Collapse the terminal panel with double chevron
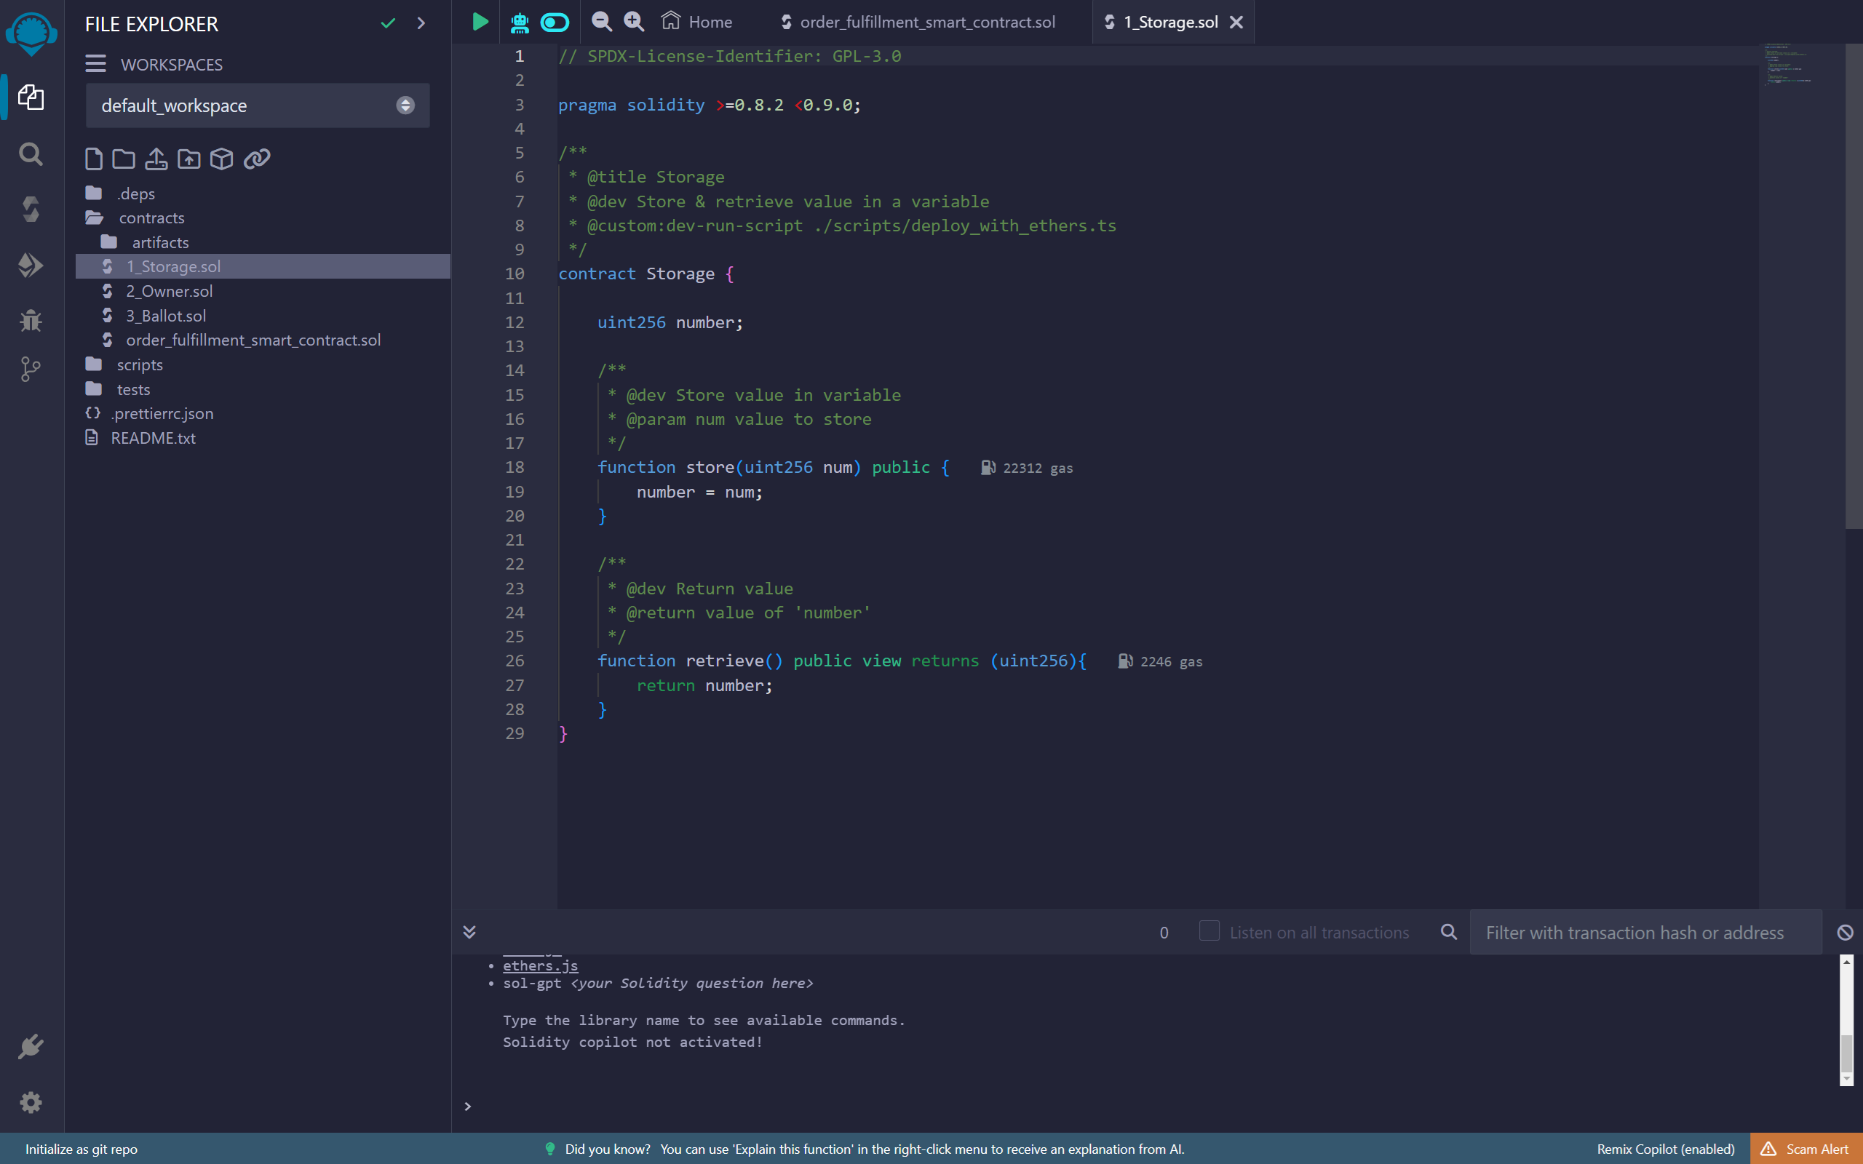 pyautogui.click(x=469, y=932)
